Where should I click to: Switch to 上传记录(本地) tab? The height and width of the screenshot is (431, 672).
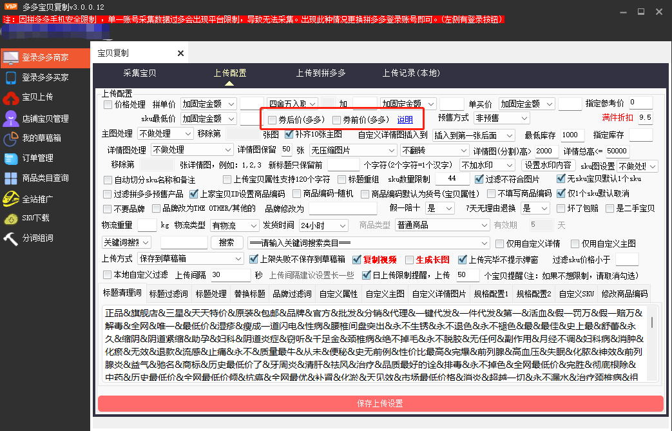pos(411,73)
